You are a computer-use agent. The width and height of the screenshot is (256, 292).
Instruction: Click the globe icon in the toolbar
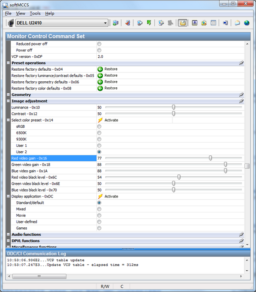point(247,23)
